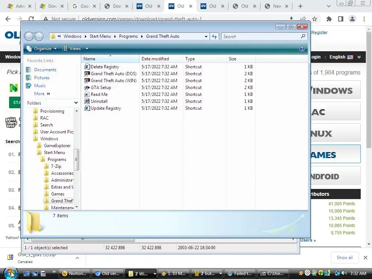
Task: Open Chrome side panel icon
Action: 341,19
